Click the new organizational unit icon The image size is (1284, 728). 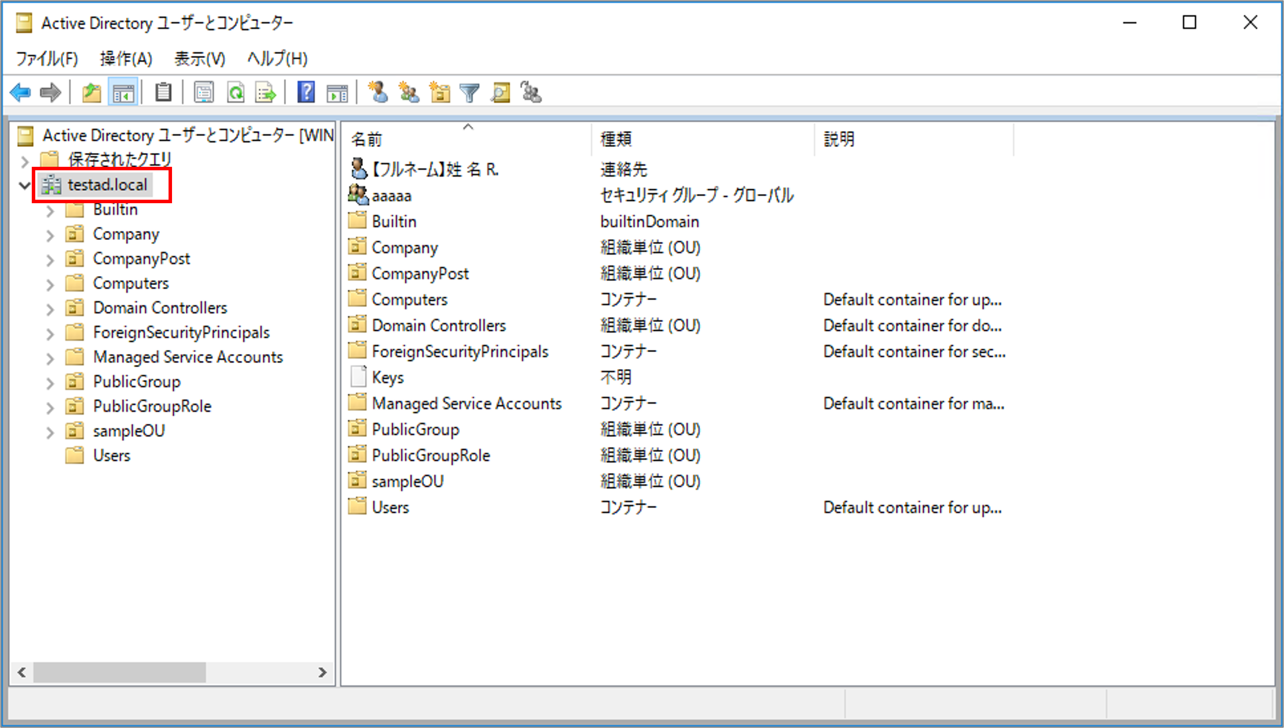pos(439,92)
